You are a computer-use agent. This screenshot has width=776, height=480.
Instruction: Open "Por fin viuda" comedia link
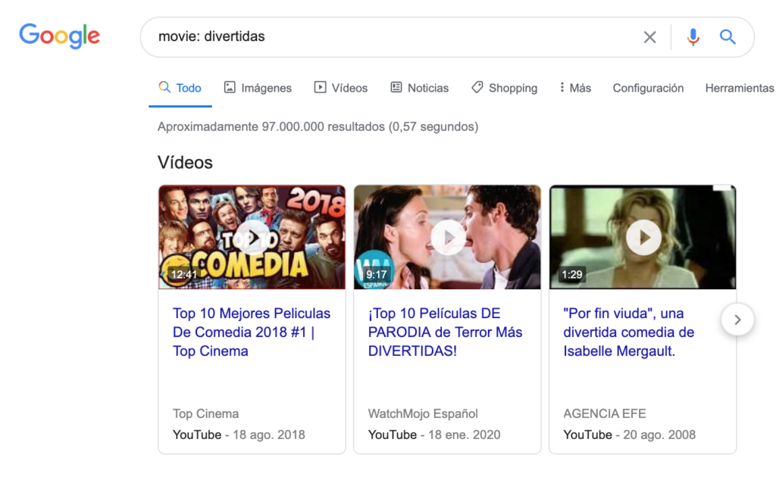(x=628, y=332)
